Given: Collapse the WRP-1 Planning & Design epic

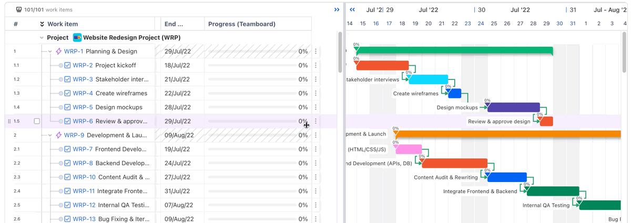Looking at the screenshot, I should 50,52.
